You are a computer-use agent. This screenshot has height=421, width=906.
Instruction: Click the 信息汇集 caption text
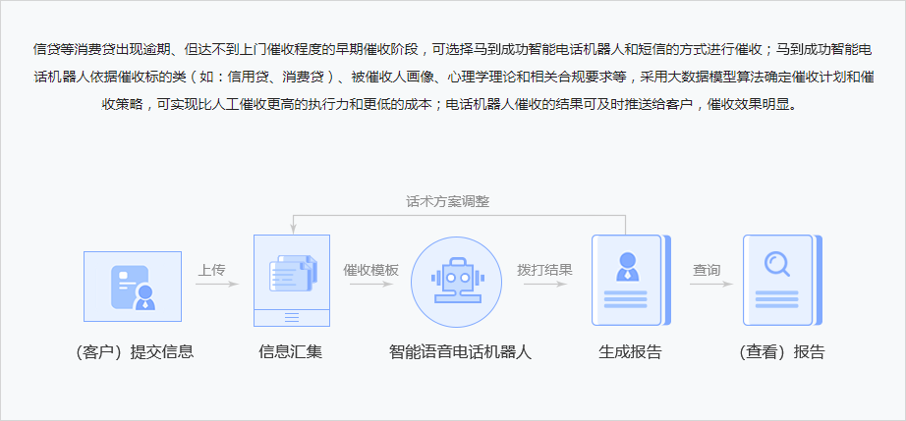point(290,352)
